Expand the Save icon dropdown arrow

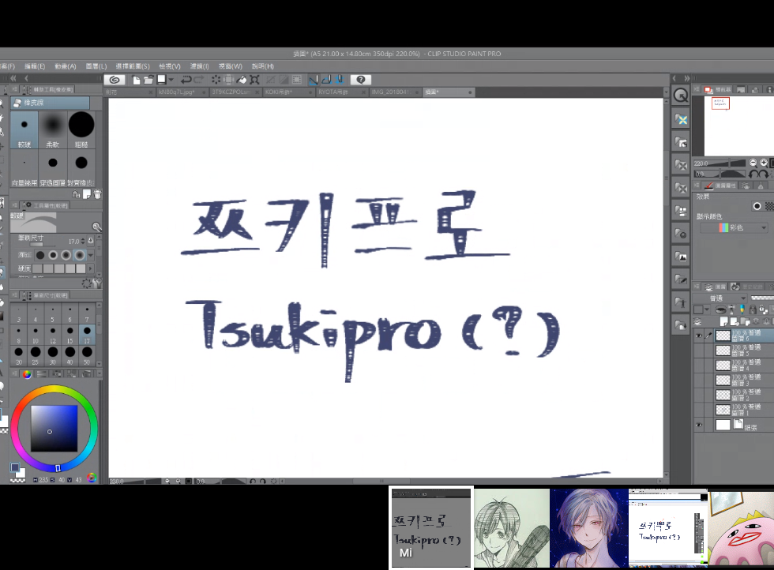click(x=171, y=80)
